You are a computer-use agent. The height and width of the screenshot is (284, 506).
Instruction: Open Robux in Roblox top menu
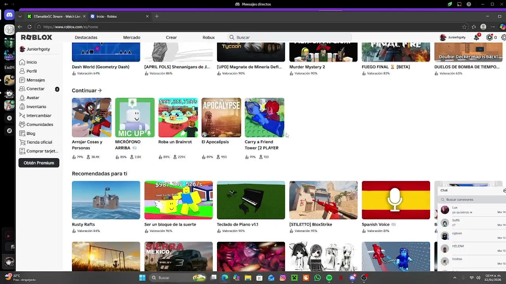209,37
